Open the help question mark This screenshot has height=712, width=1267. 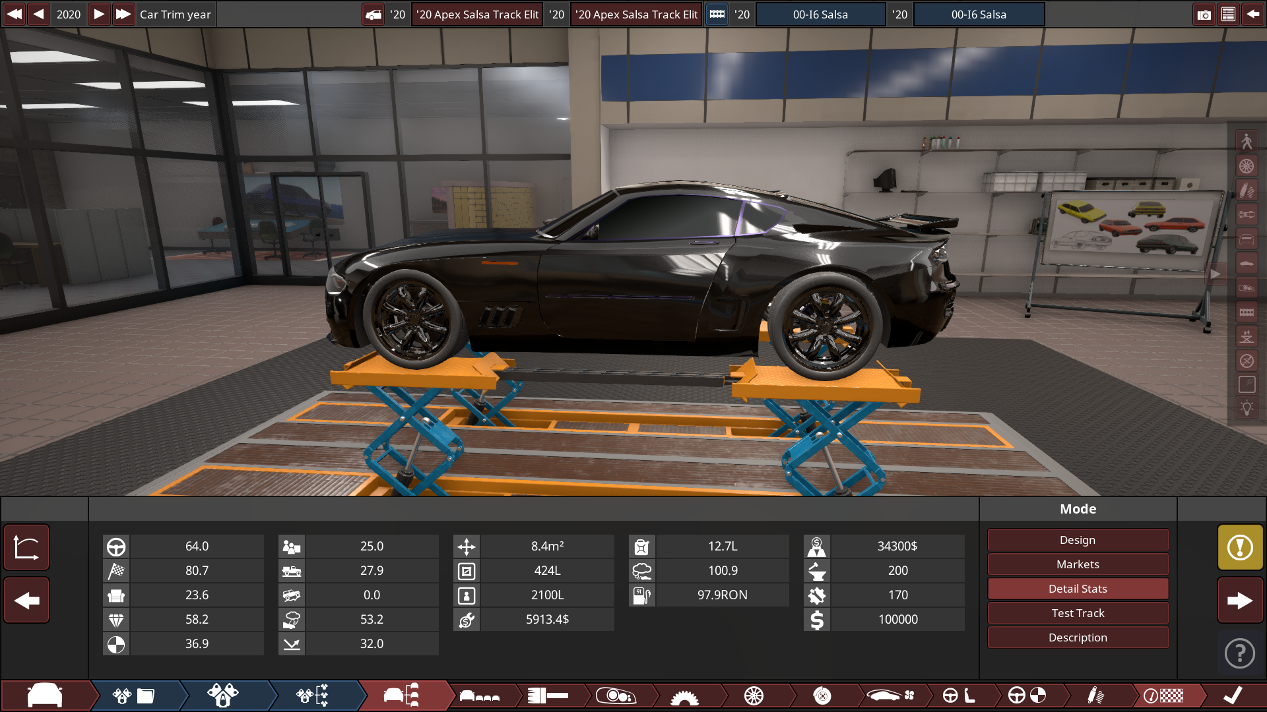(1240, 653)
